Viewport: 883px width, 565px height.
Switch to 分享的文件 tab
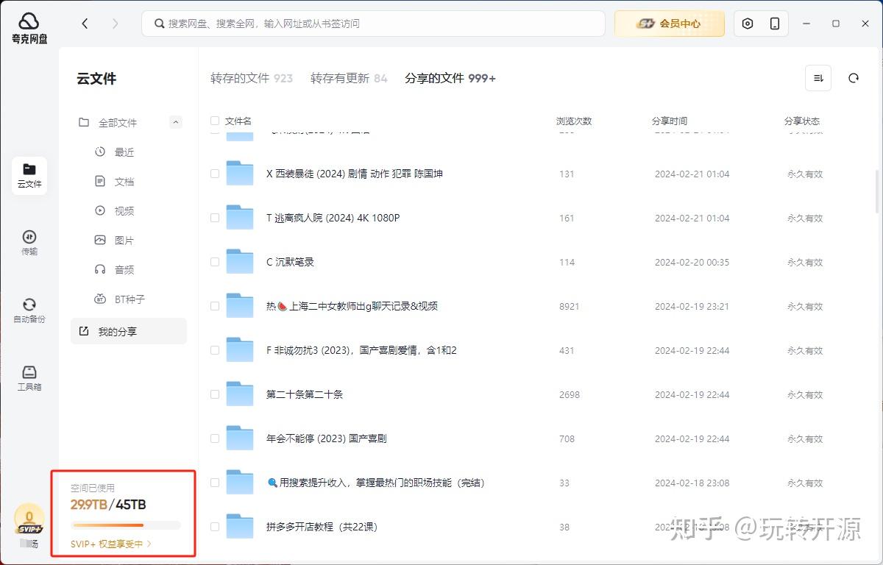tap(450, 78)
